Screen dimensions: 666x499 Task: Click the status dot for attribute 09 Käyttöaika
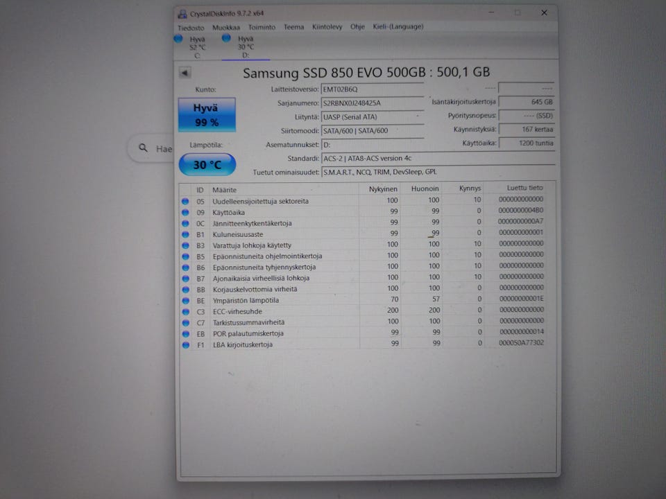click(186, 213)
